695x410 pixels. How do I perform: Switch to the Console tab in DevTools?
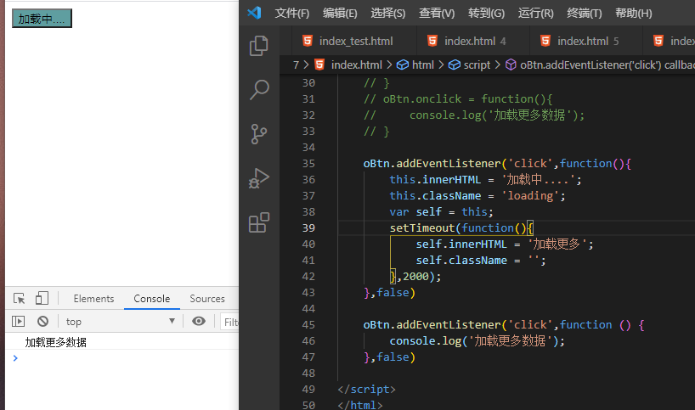click(151, 299)
